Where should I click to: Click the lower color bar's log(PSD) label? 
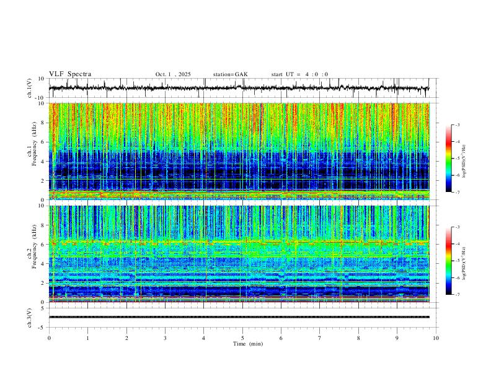(x=464, y=263)
